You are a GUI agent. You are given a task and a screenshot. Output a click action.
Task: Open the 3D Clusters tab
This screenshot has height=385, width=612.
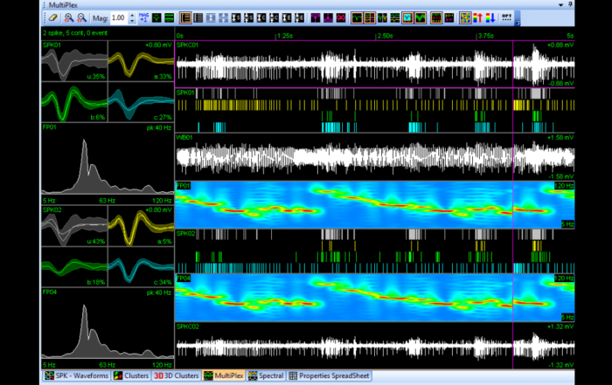pos(177,375)
